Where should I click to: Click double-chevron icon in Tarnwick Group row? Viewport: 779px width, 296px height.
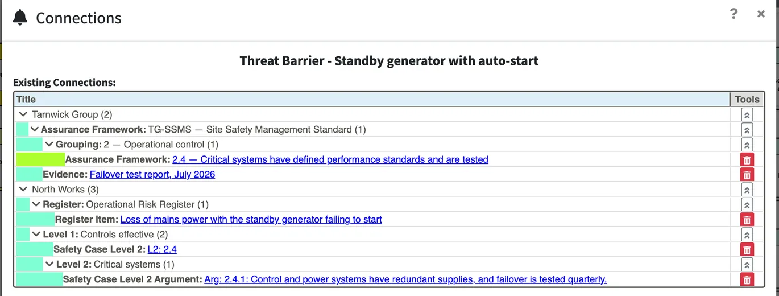(x=747, y=115)
